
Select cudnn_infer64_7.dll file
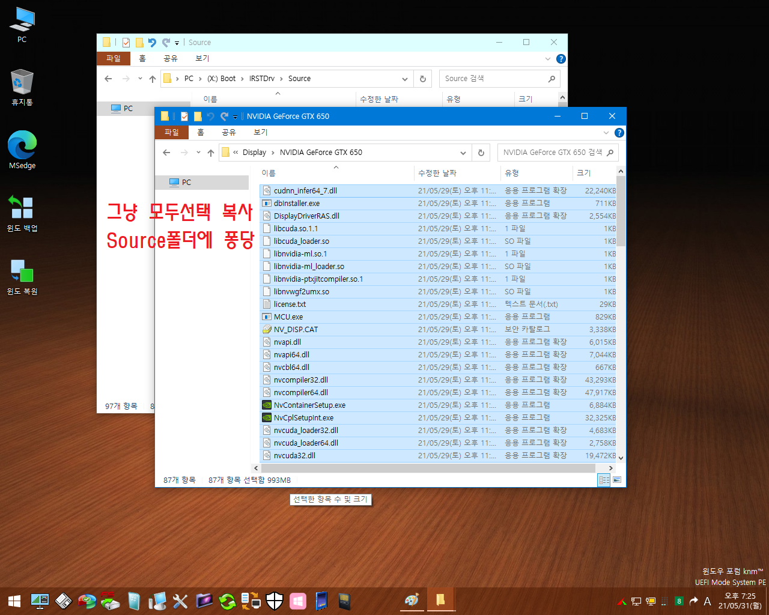(438, 190)
